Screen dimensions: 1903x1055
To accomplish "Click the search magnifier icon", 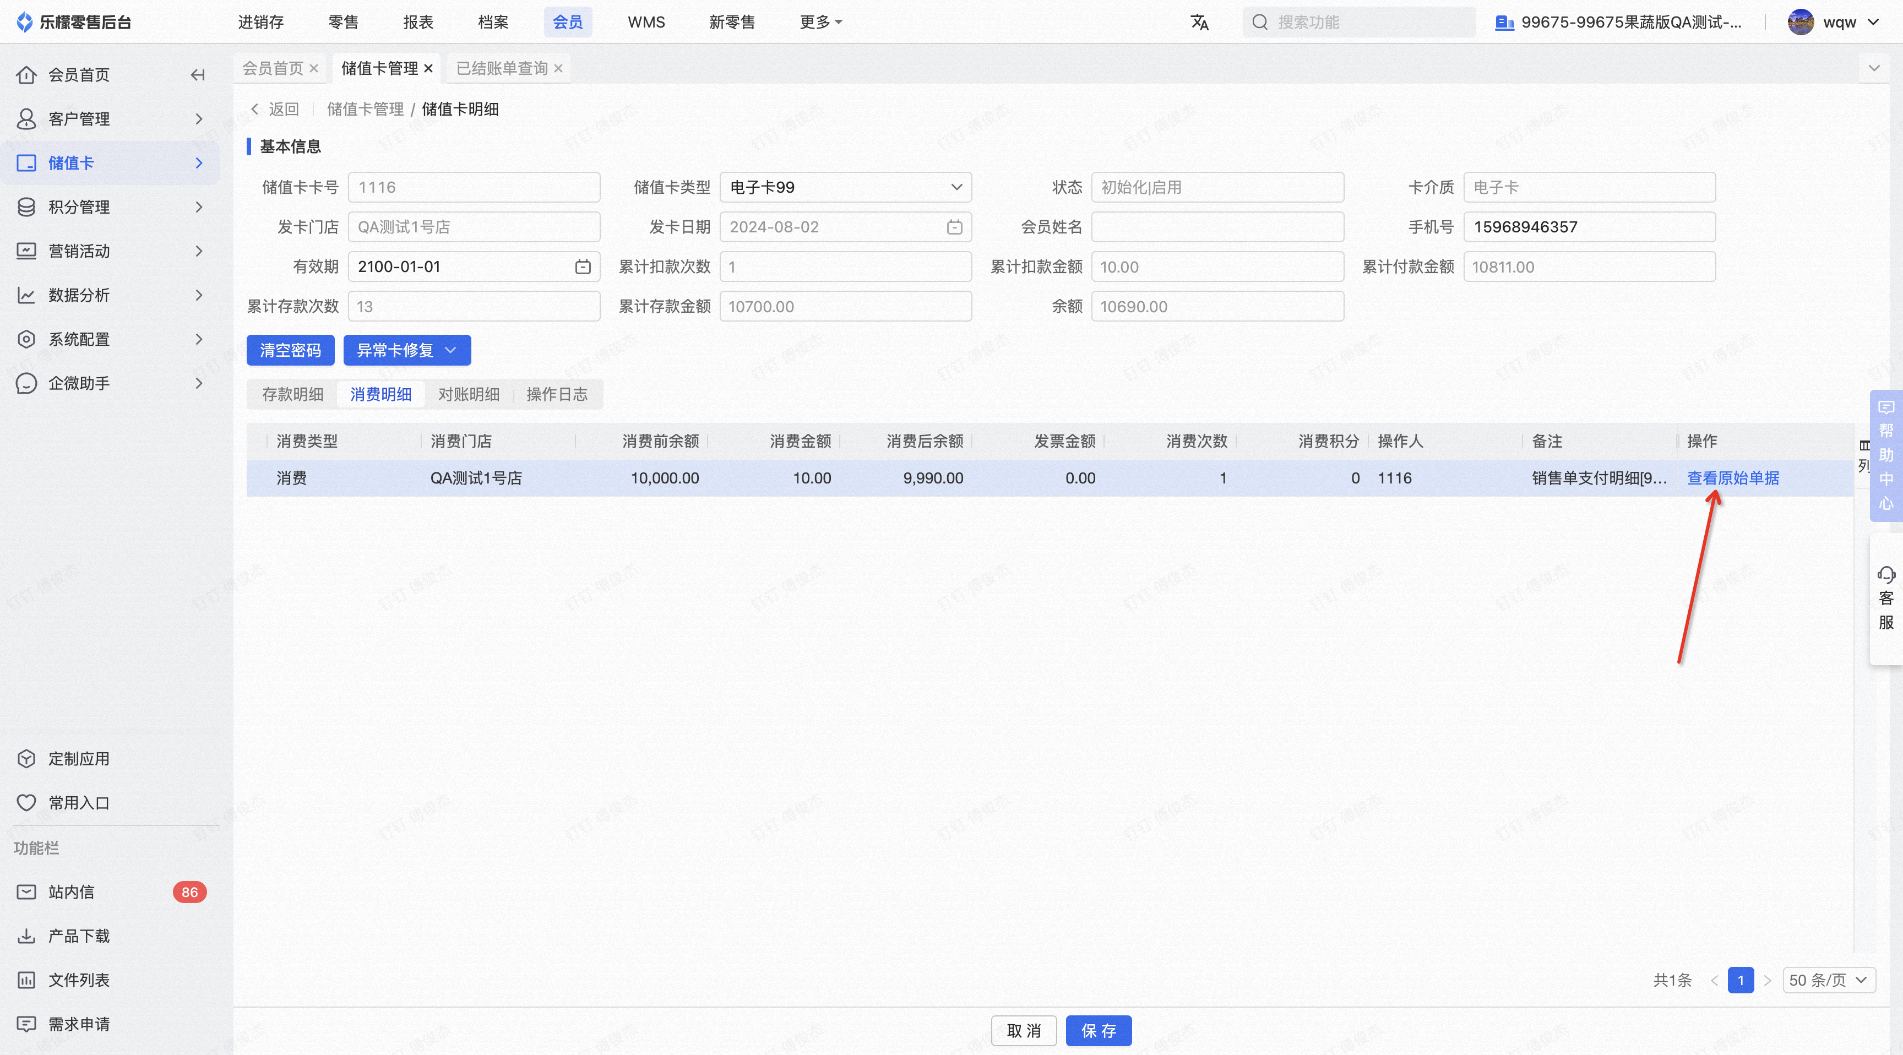I will click(x=1260, y=22).
